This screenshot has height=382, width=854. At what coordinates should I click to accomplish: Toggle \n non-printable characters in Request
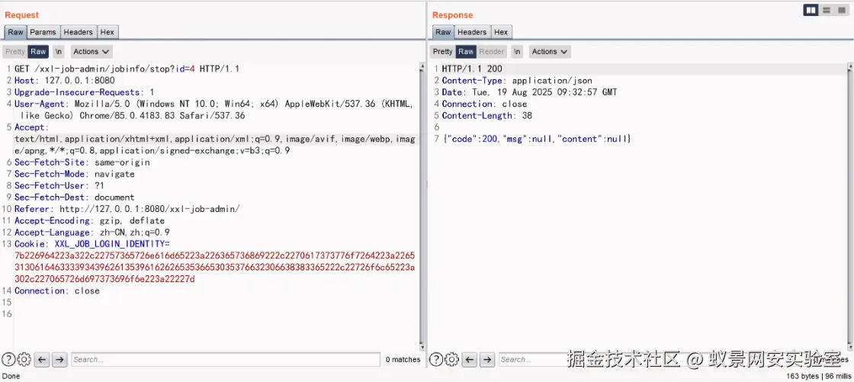point(59,52)
